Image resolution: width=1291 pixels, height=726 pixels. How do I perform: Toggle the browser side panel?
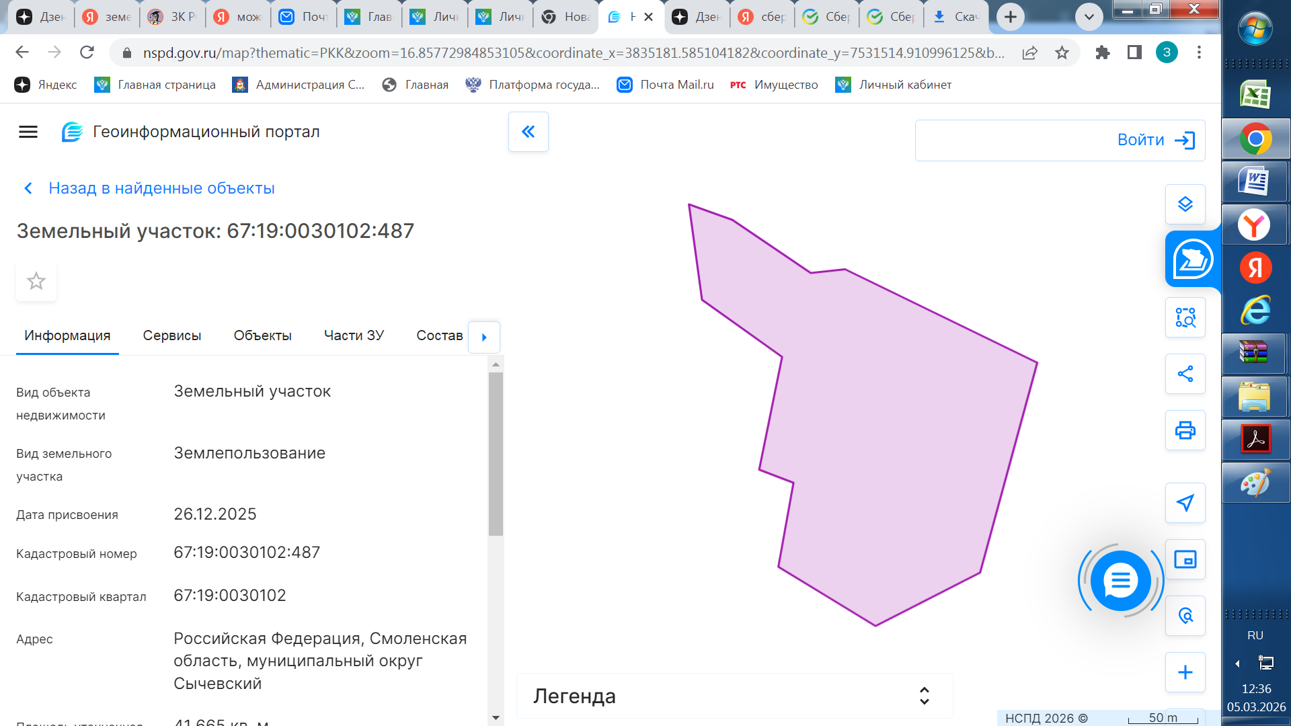pos(1134,52)
